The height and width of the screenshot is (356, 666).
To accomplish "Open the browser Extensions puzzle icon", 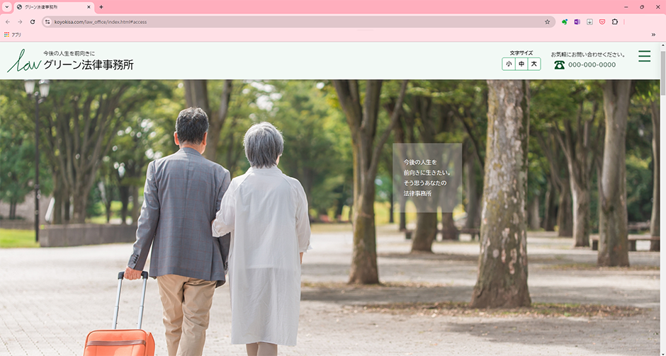I will pyautogui.click(x=615, y=22).
